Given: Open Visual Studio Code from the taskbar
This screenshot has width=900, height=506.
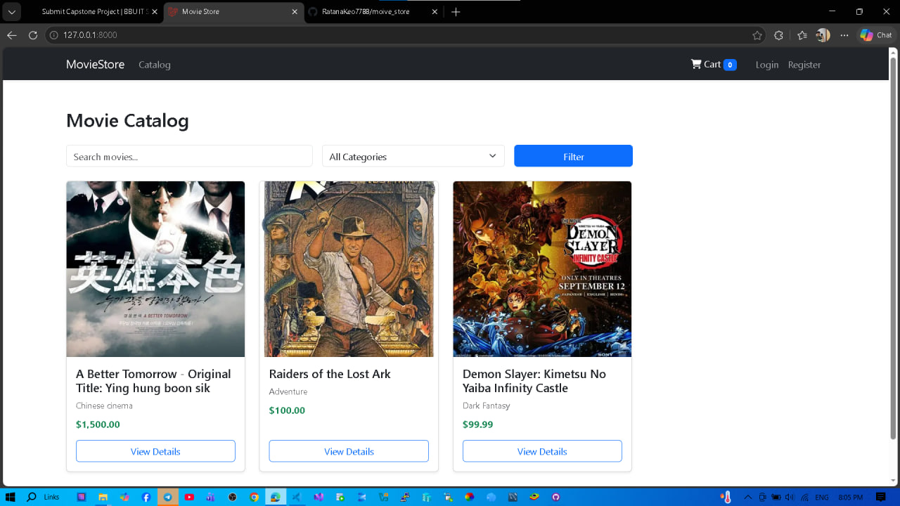Looking at the screenshot, I should tap(296, 497).
